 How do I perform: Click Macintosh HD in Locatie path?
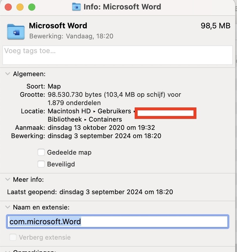click(x=69, y=111)
